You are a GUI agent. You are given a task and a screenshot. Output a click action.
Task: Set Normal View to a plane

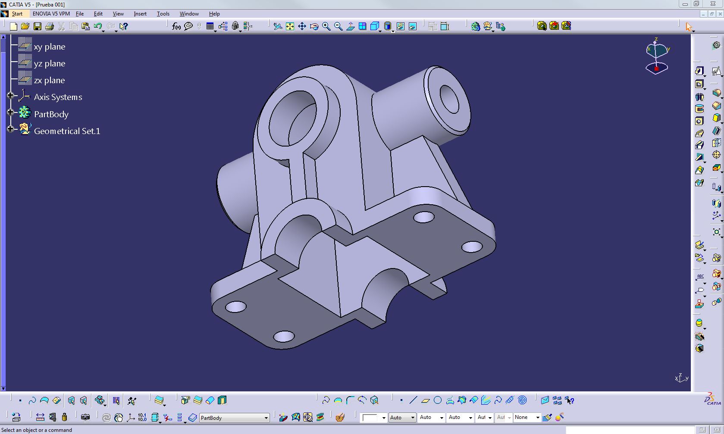click(350, 26)
